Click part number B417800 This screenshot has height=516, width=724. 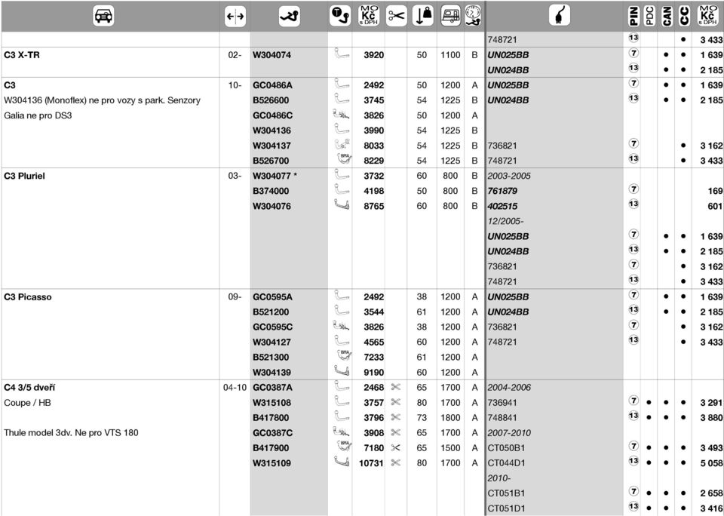pos(271,418)
